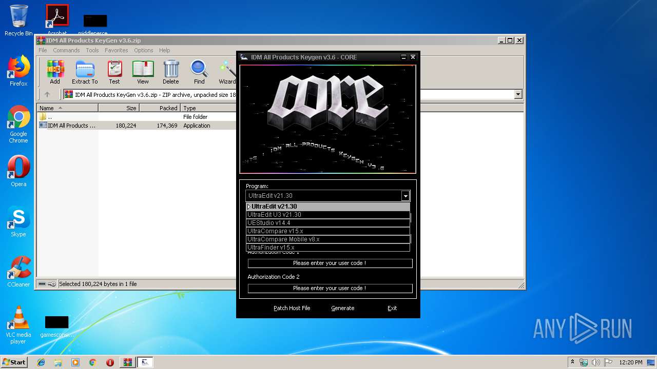
Task: Open the Help menu in WinRAR
Action: click(164, 50)
